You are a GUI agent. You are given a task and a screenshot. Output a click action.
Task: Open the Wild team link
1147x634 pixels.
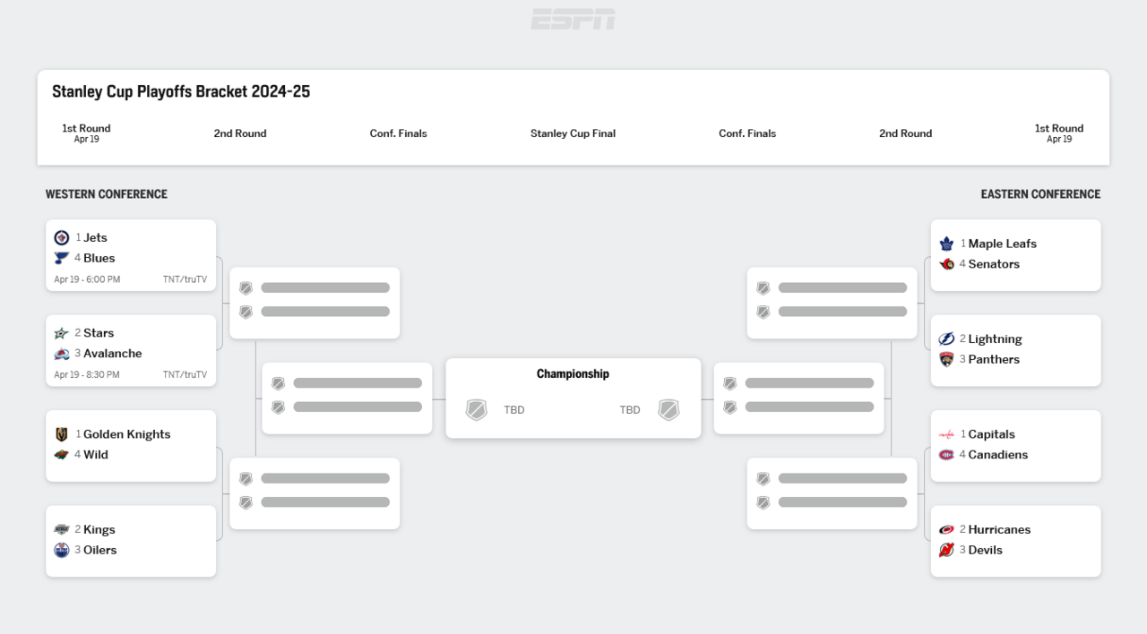pyautogui.click(x=96, y=455)
